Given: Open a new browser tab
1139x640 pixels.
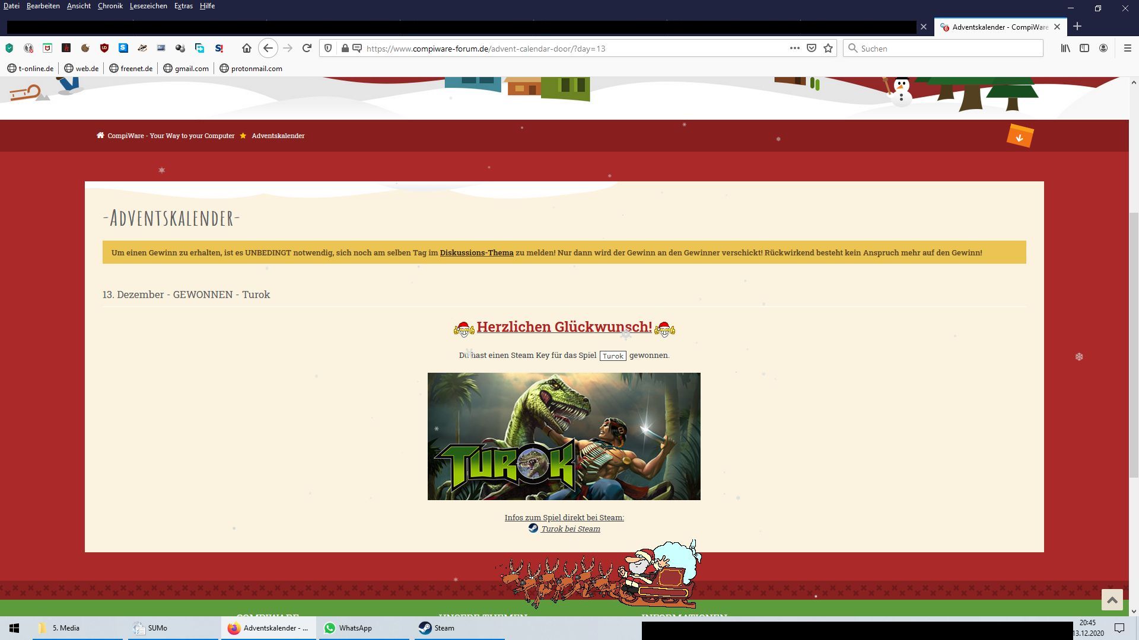Looking at the screenshot, I should click(1077, 27).
